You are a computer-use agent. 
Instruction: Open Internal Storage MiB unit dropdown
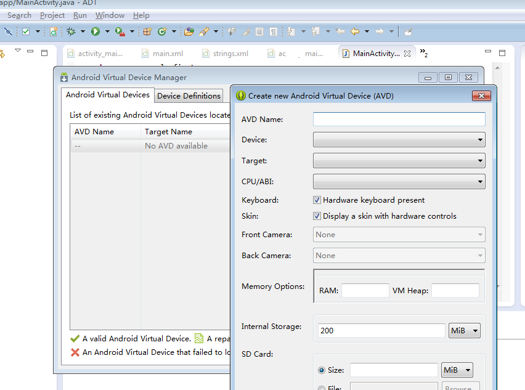[x=465, y=331]
